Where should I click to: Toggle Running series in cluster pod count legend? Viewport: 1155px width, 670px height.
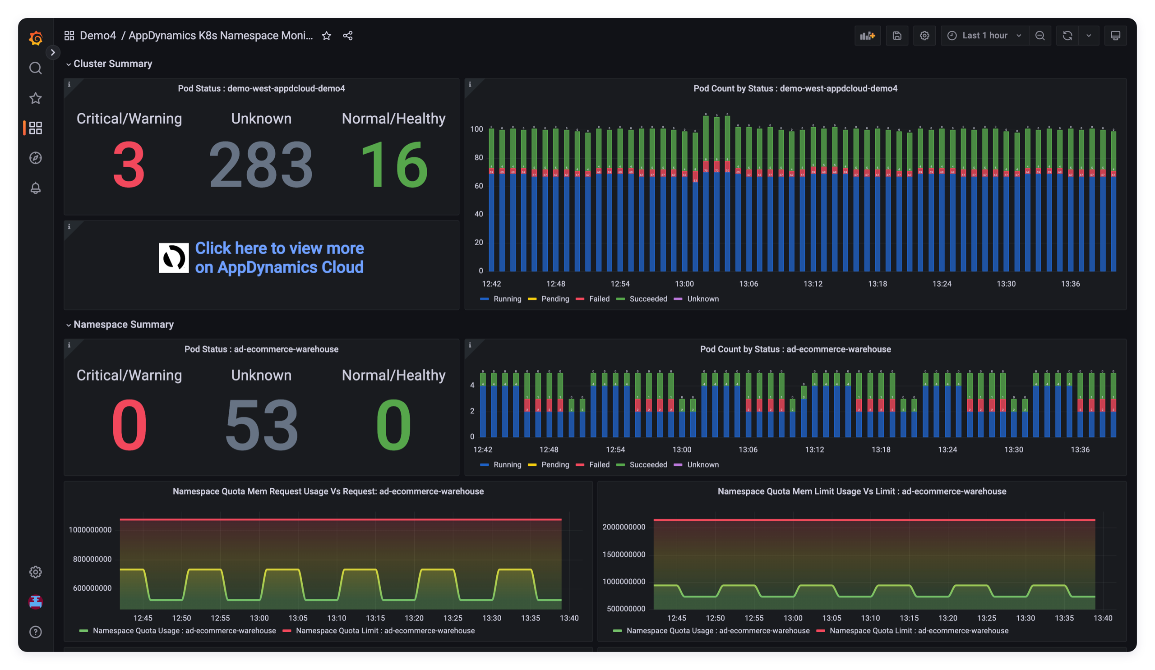point(508,298)
